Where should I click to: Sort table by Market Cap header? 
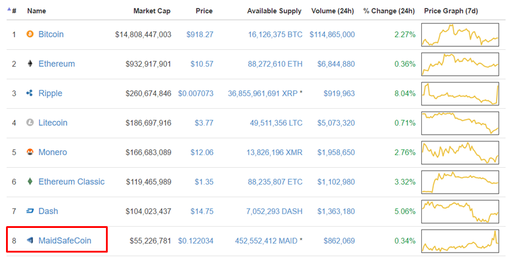(x=152, y=11)
